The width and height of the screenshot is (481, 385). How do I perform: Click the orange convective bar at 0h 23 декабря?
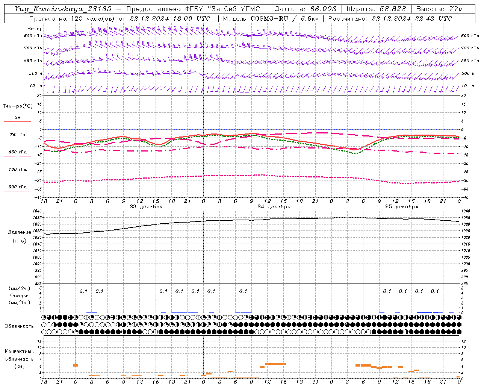pos(76,365)
